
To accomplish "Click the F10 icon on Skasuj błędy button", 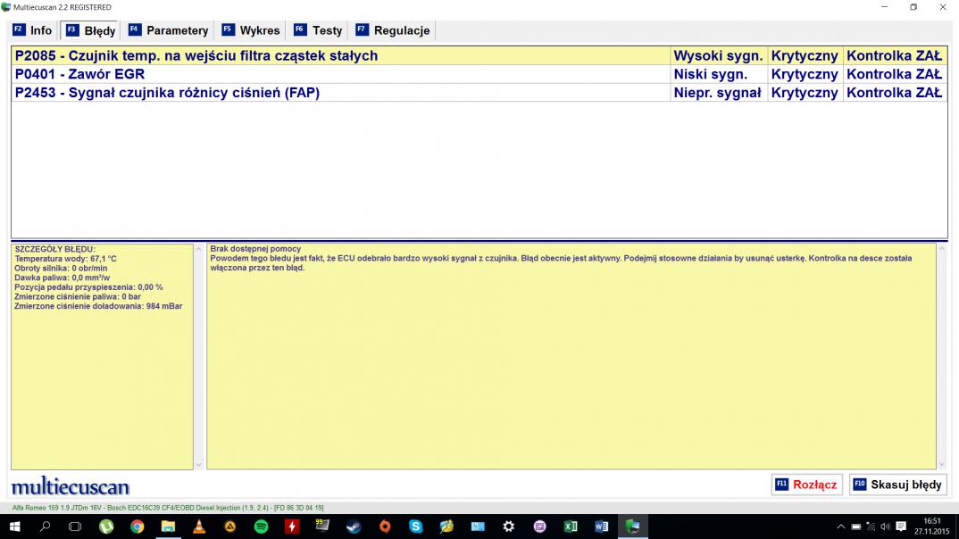I will tap(860, 484).
